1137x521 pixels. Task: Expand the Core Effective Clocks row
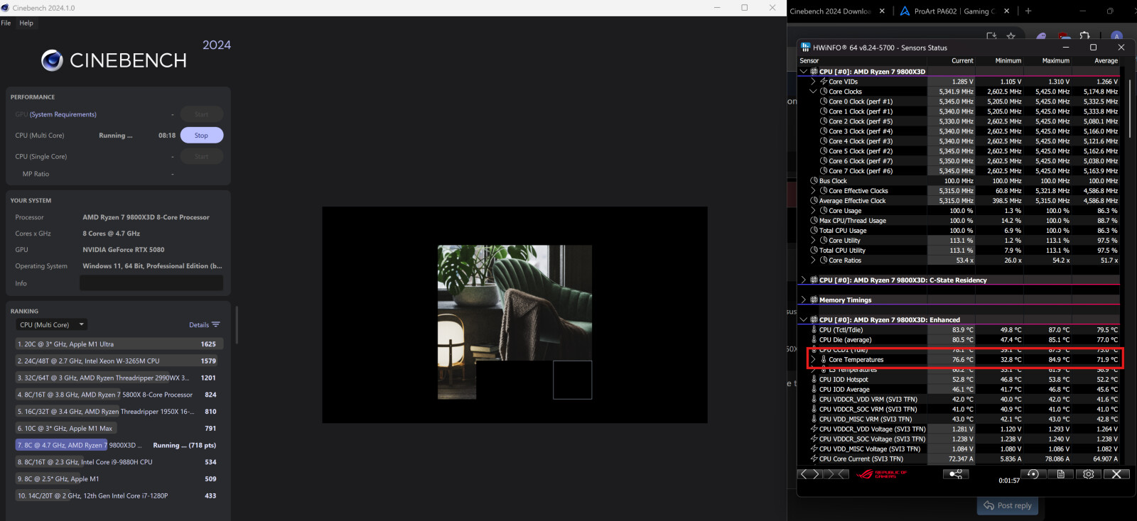coord(814,191)
